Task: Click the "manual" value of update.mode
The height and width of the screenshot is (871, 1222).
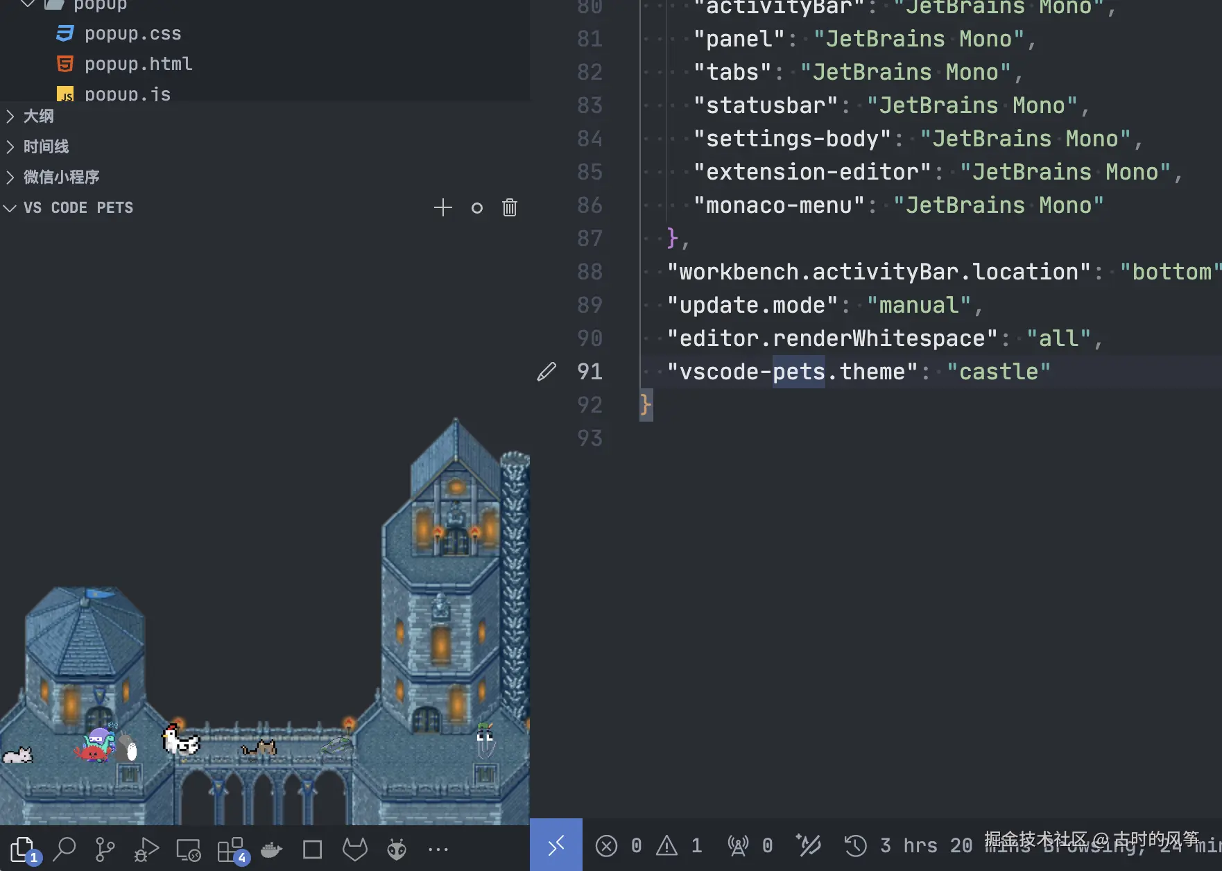Action: click(918, 305)
